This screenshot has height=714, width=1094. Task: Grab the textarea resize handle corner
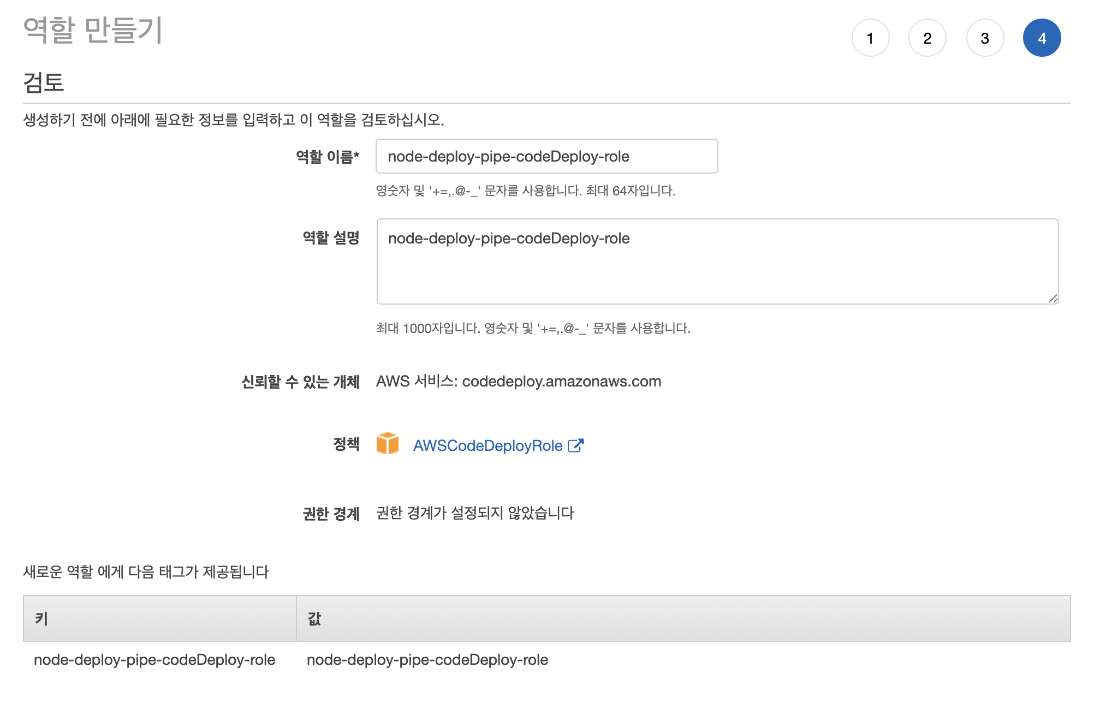tap(1053, 299)
